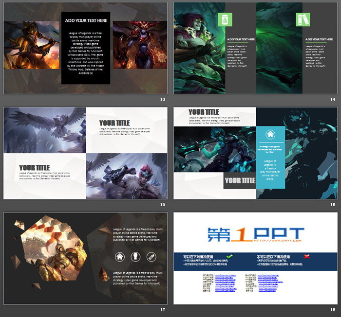
Task: Click the dark green forest image on slide 14
Action: [279, 48]
